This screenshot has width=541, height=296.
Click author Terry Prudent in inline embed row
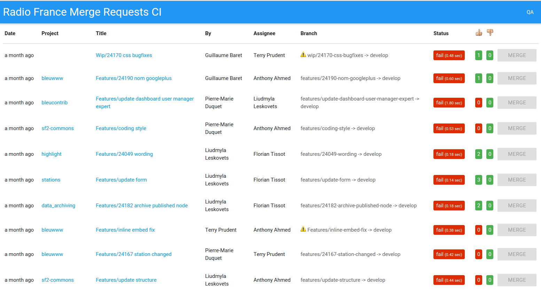pos(221,230)
